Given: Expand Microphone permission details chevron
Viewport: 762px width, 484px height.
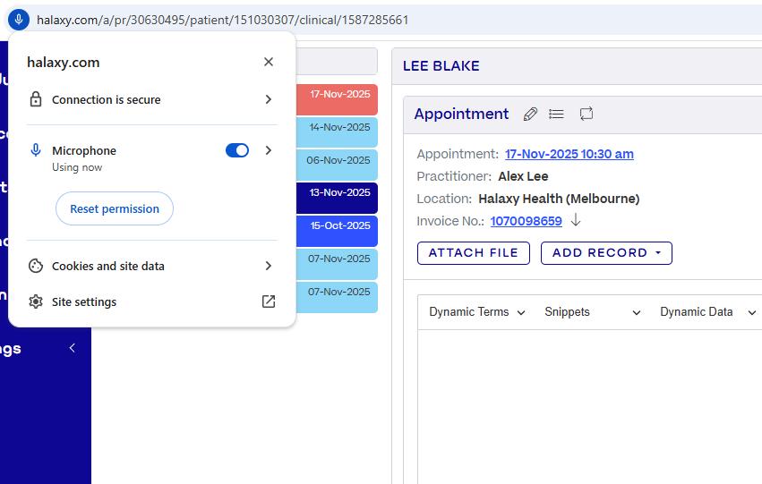Looking at the screenshot, I should 269,150.
